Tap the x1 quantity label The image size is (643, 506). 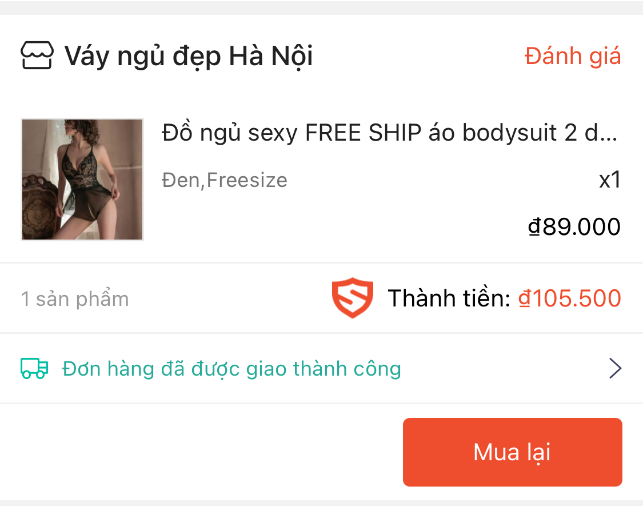(x=609, y=180)
